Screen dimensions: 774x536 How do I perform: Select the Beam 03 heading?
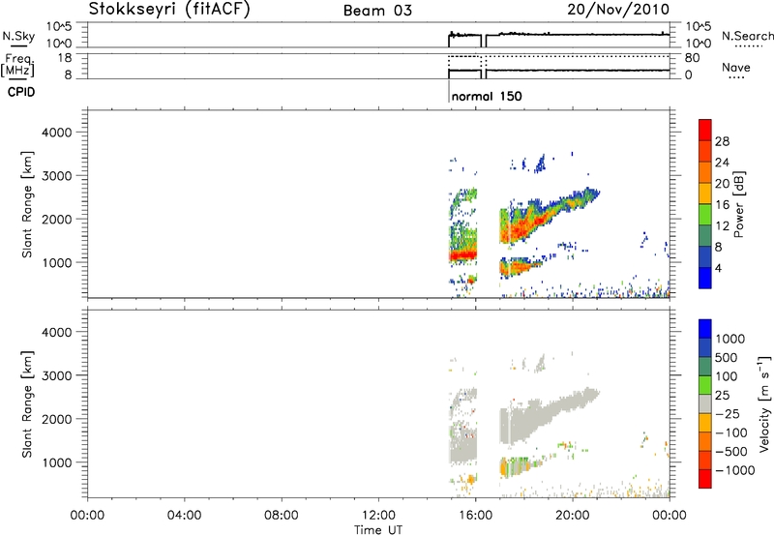[x=377, y=11]
